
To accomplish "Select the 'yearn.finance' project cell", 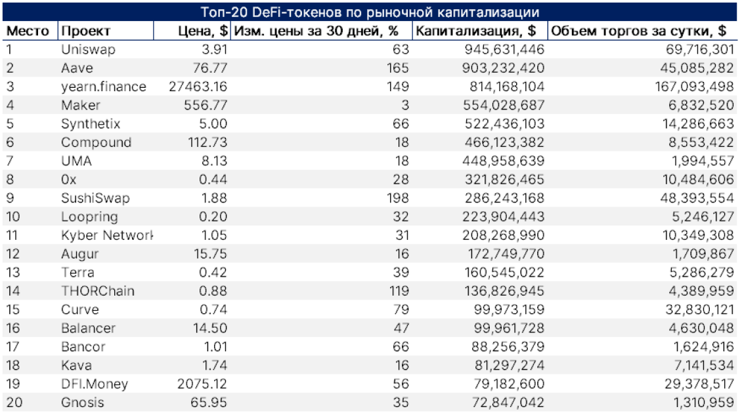I will [x=104, y=87].
